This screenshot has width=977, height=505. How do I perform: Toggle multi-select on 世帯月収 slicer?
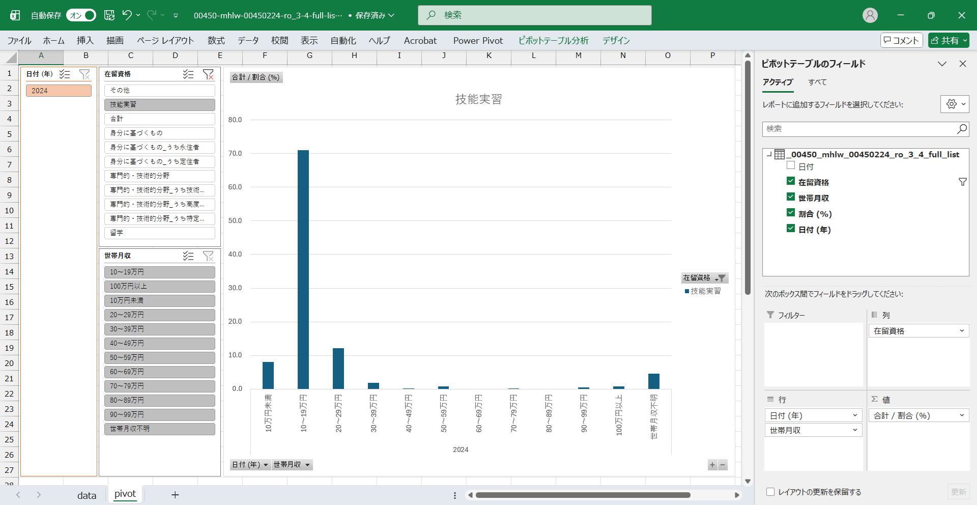tap(188, 256)
